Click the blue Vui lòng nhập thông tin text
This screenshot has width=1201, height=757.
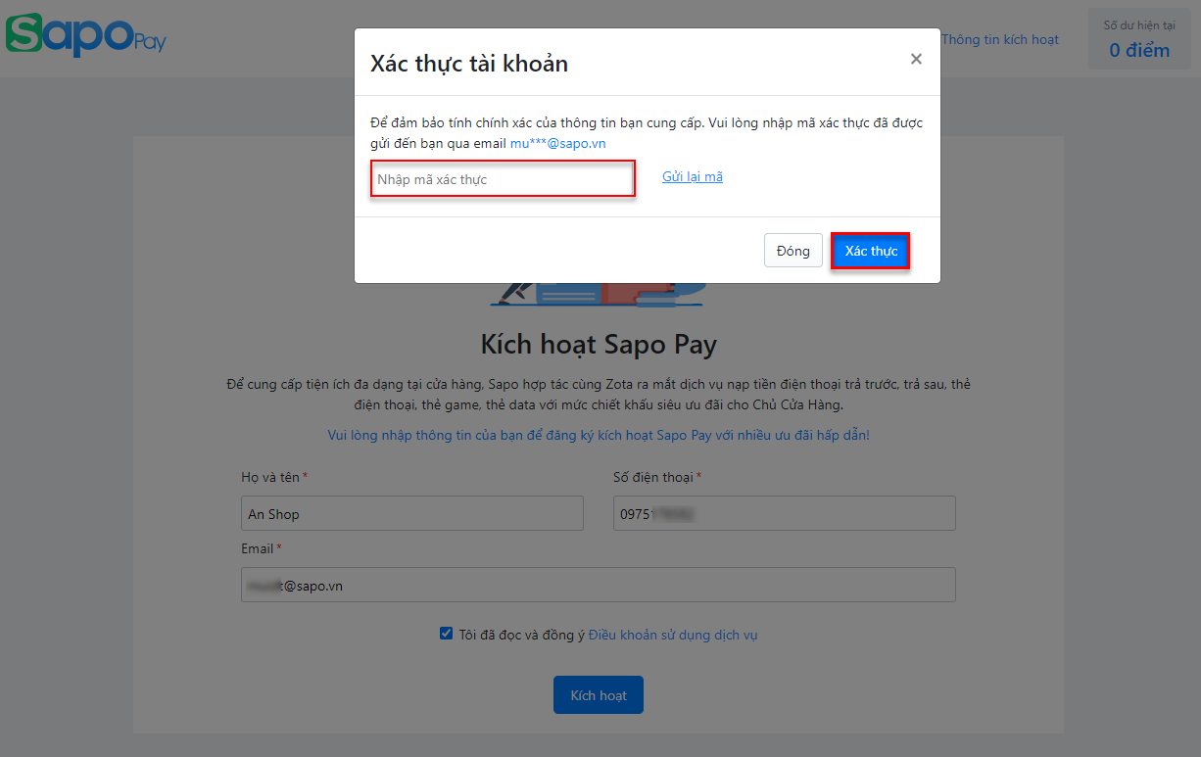tap(599, 435)
